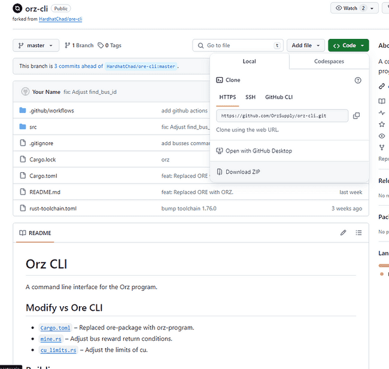
Task: Select the README tab
Action: click(x=35, y=233)
